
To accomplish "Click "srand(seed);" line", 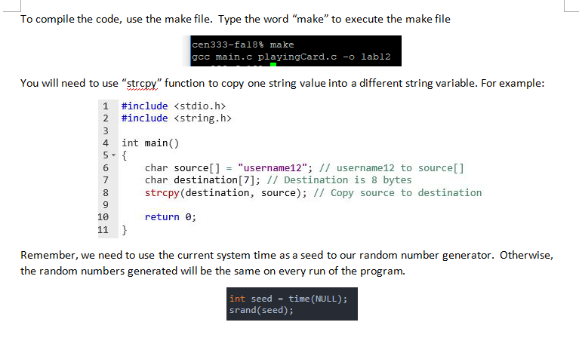I will pos(261,310).
